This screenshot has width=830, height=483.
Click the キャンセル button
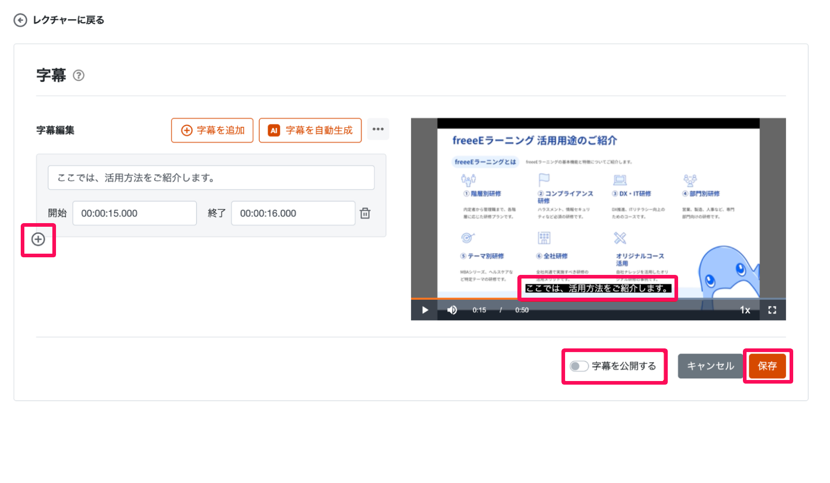710,366
